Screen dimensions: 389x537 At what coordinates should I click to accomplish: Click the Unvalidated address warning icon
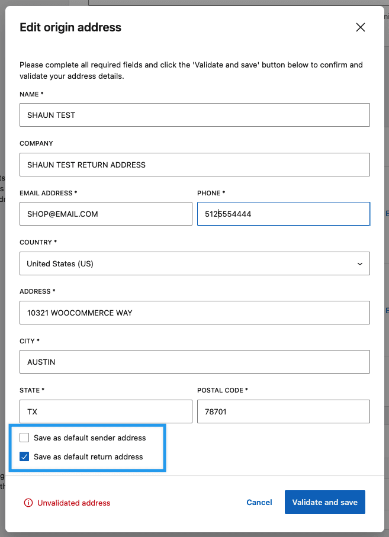pyautogui.click(x=28, y=503)
